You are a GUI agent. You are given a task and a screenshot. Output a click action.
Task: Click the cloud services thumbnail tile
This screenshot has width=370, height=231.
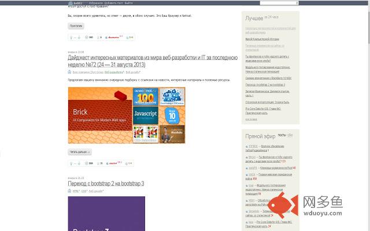tap(172, 96)
